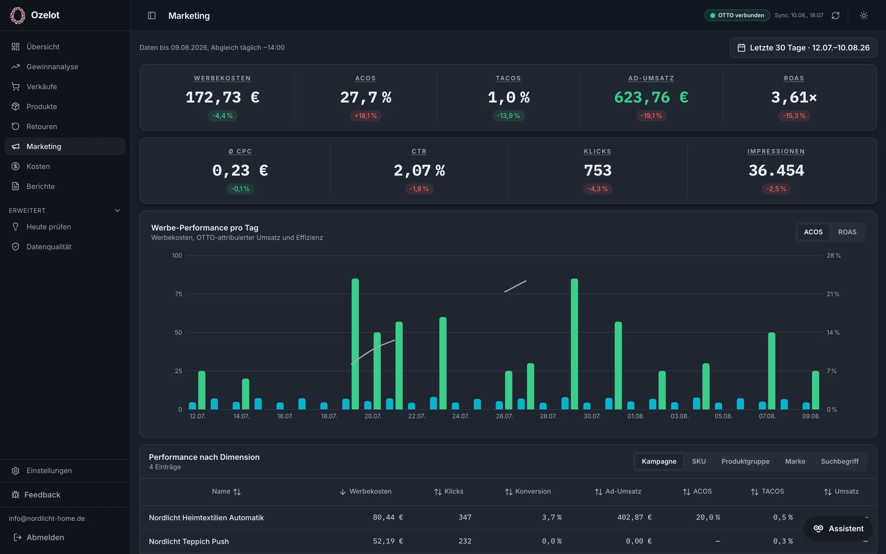Click the WERBEKOSTEN metric label
This screenshot has width=886, height=554.
point(222,78)
